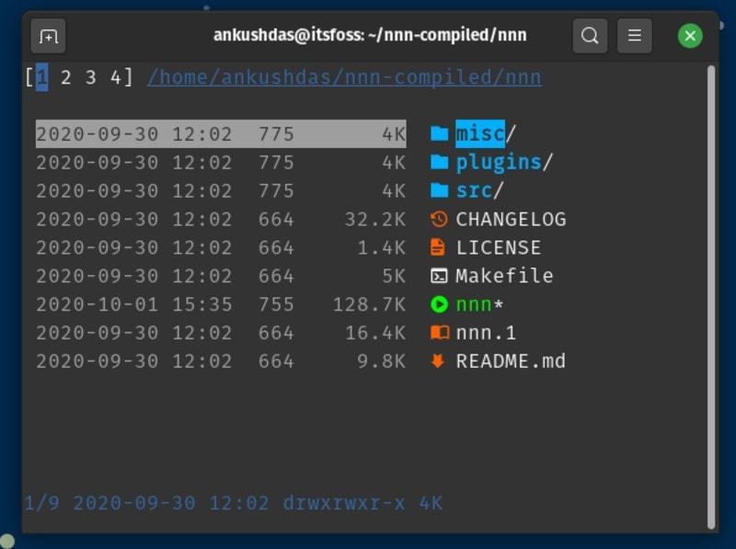
Task: Switch to context tab 4
Action: click(x=115, y=77)
